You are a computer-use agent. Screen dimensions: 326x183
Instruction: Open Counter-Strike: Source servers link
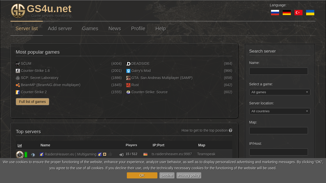[149, 92]
